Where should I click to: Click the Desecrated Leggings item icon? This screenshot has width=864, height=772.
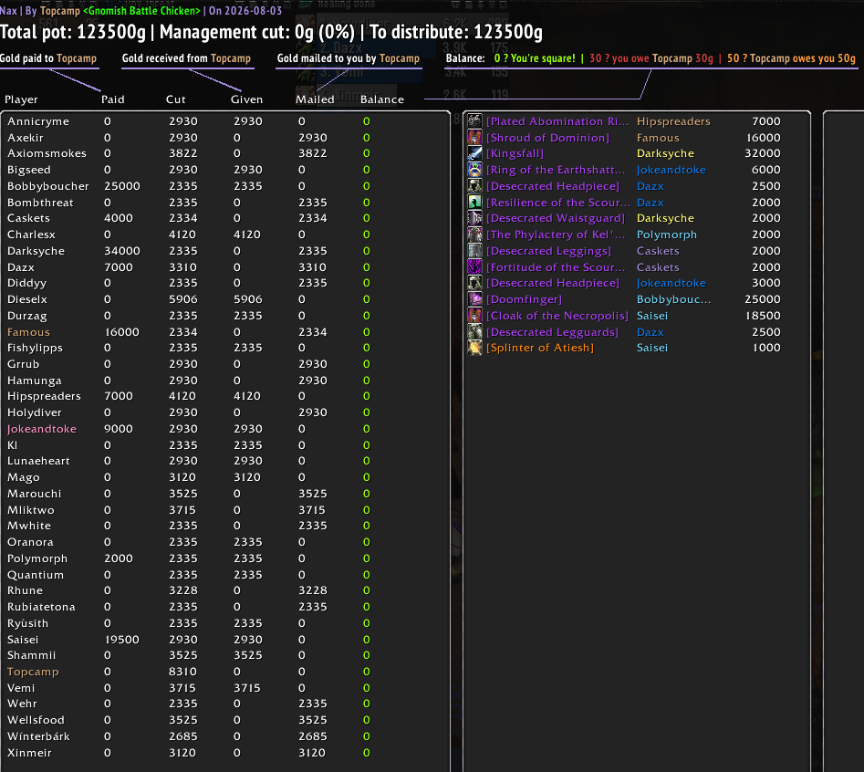coord(474,251)
